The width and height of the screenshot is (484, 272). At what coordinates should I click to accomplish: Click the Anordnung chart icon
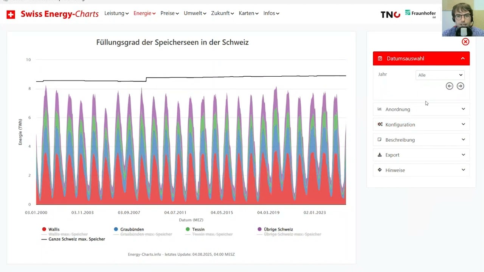(x=380, y=109)
